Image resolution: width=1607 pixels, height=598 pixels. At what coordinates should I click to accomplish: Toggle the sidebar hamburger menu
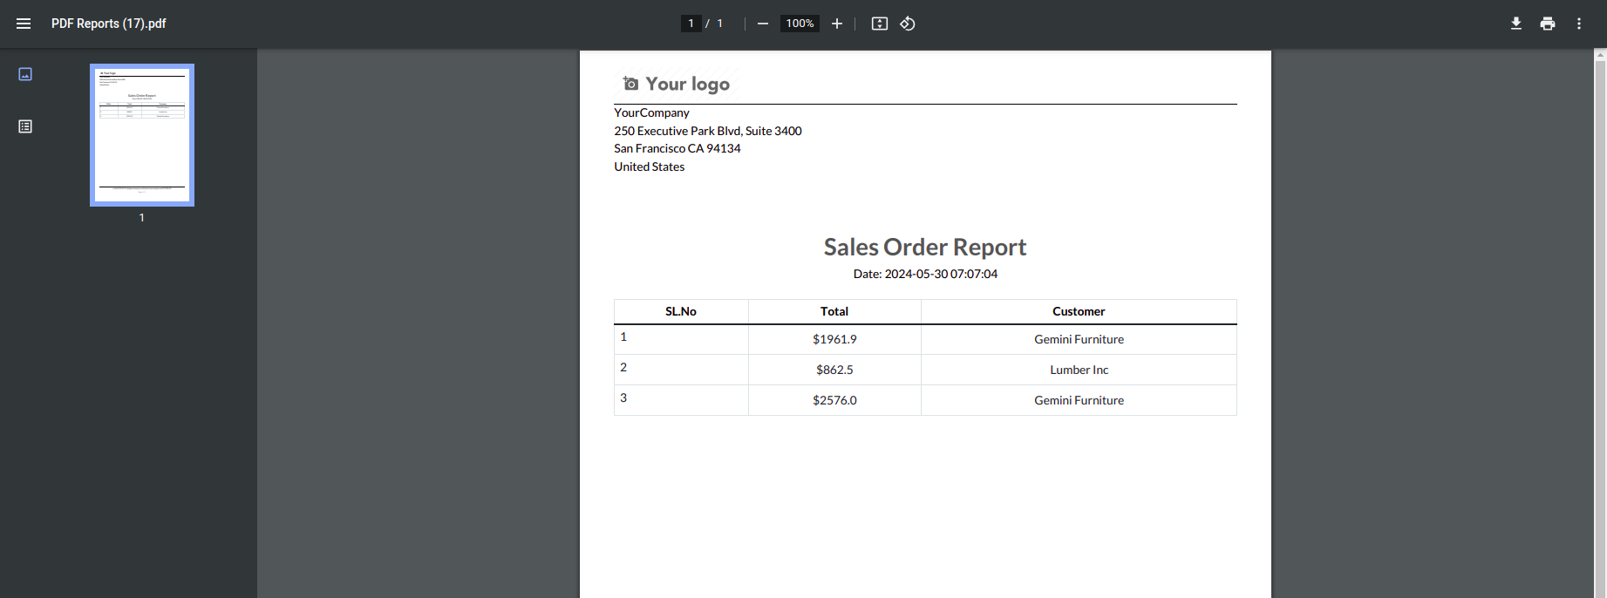[24, 24]
